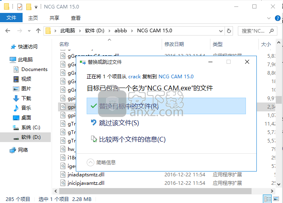Screen dimensions: 283x203
Task: Select the jniadaptsmtz.dll file
Action: (86, 175)
